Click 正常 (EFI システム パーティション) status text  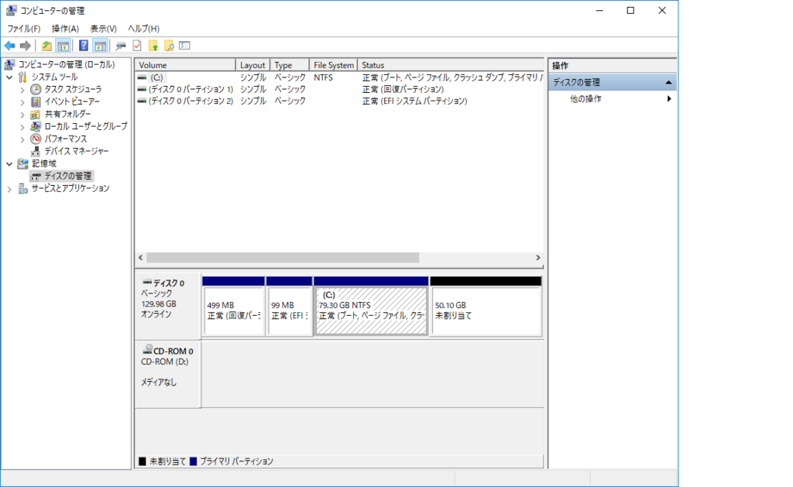click(415, 101)
